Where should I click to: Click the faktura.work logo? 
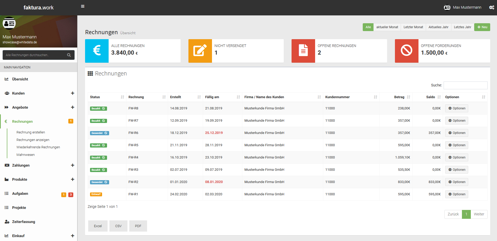tap(38, 8)
